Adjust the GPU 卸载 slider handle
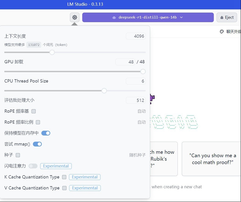The image size is (241, 202). coord(143,71)
